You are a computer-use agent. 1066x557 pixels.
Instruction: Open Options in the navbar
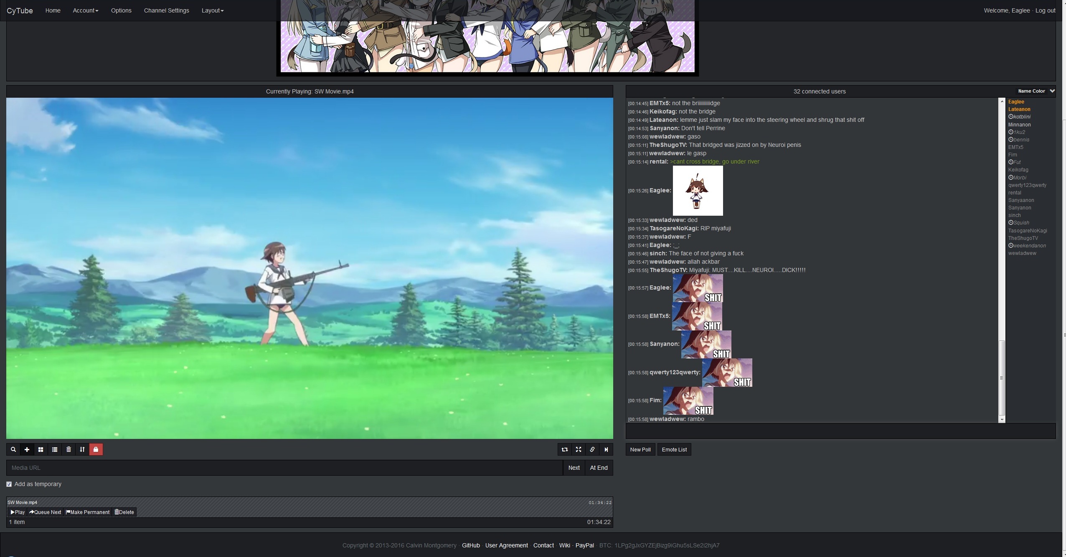[x=121, y=10]
